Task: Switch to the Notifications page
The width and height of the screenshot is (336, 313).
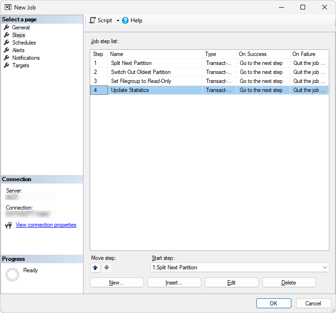Action: (x=26, y=58)
